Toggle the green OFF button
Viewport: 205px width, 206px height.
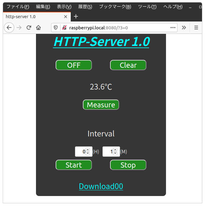(x=73, y=65)
